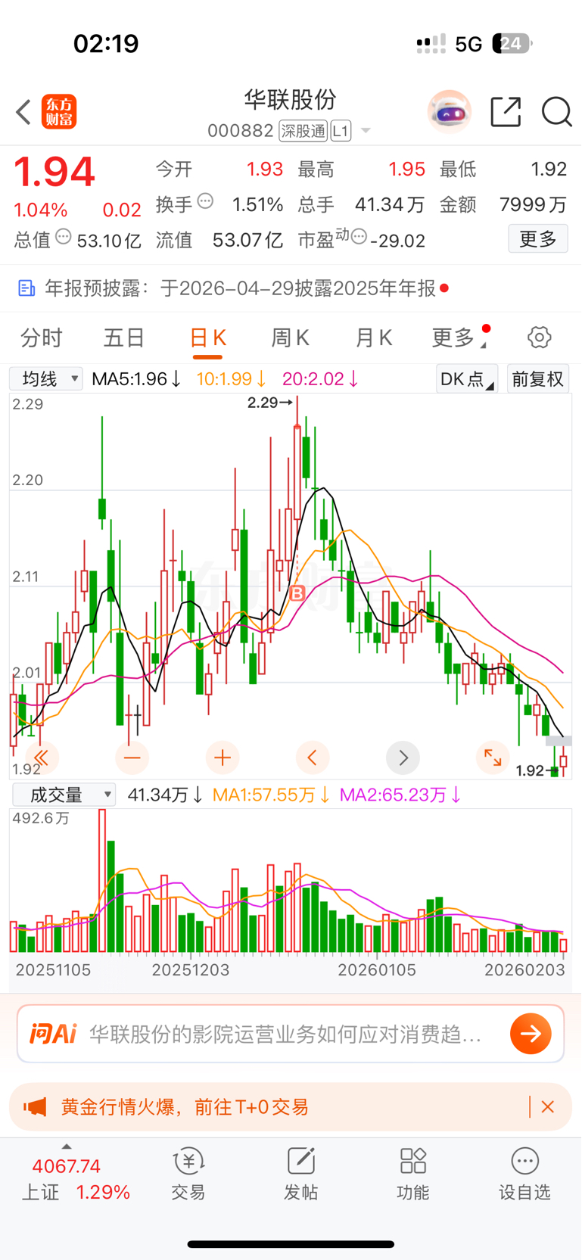Tap the megaphone announcement icon
Screen dimensions: 582x1260
coord(35,1107)
